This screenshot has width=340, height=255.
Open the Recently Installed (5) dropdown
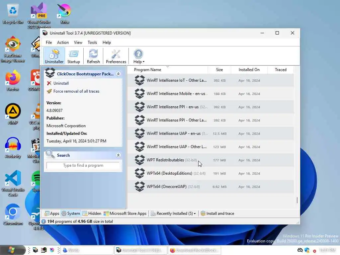[173, 213]
